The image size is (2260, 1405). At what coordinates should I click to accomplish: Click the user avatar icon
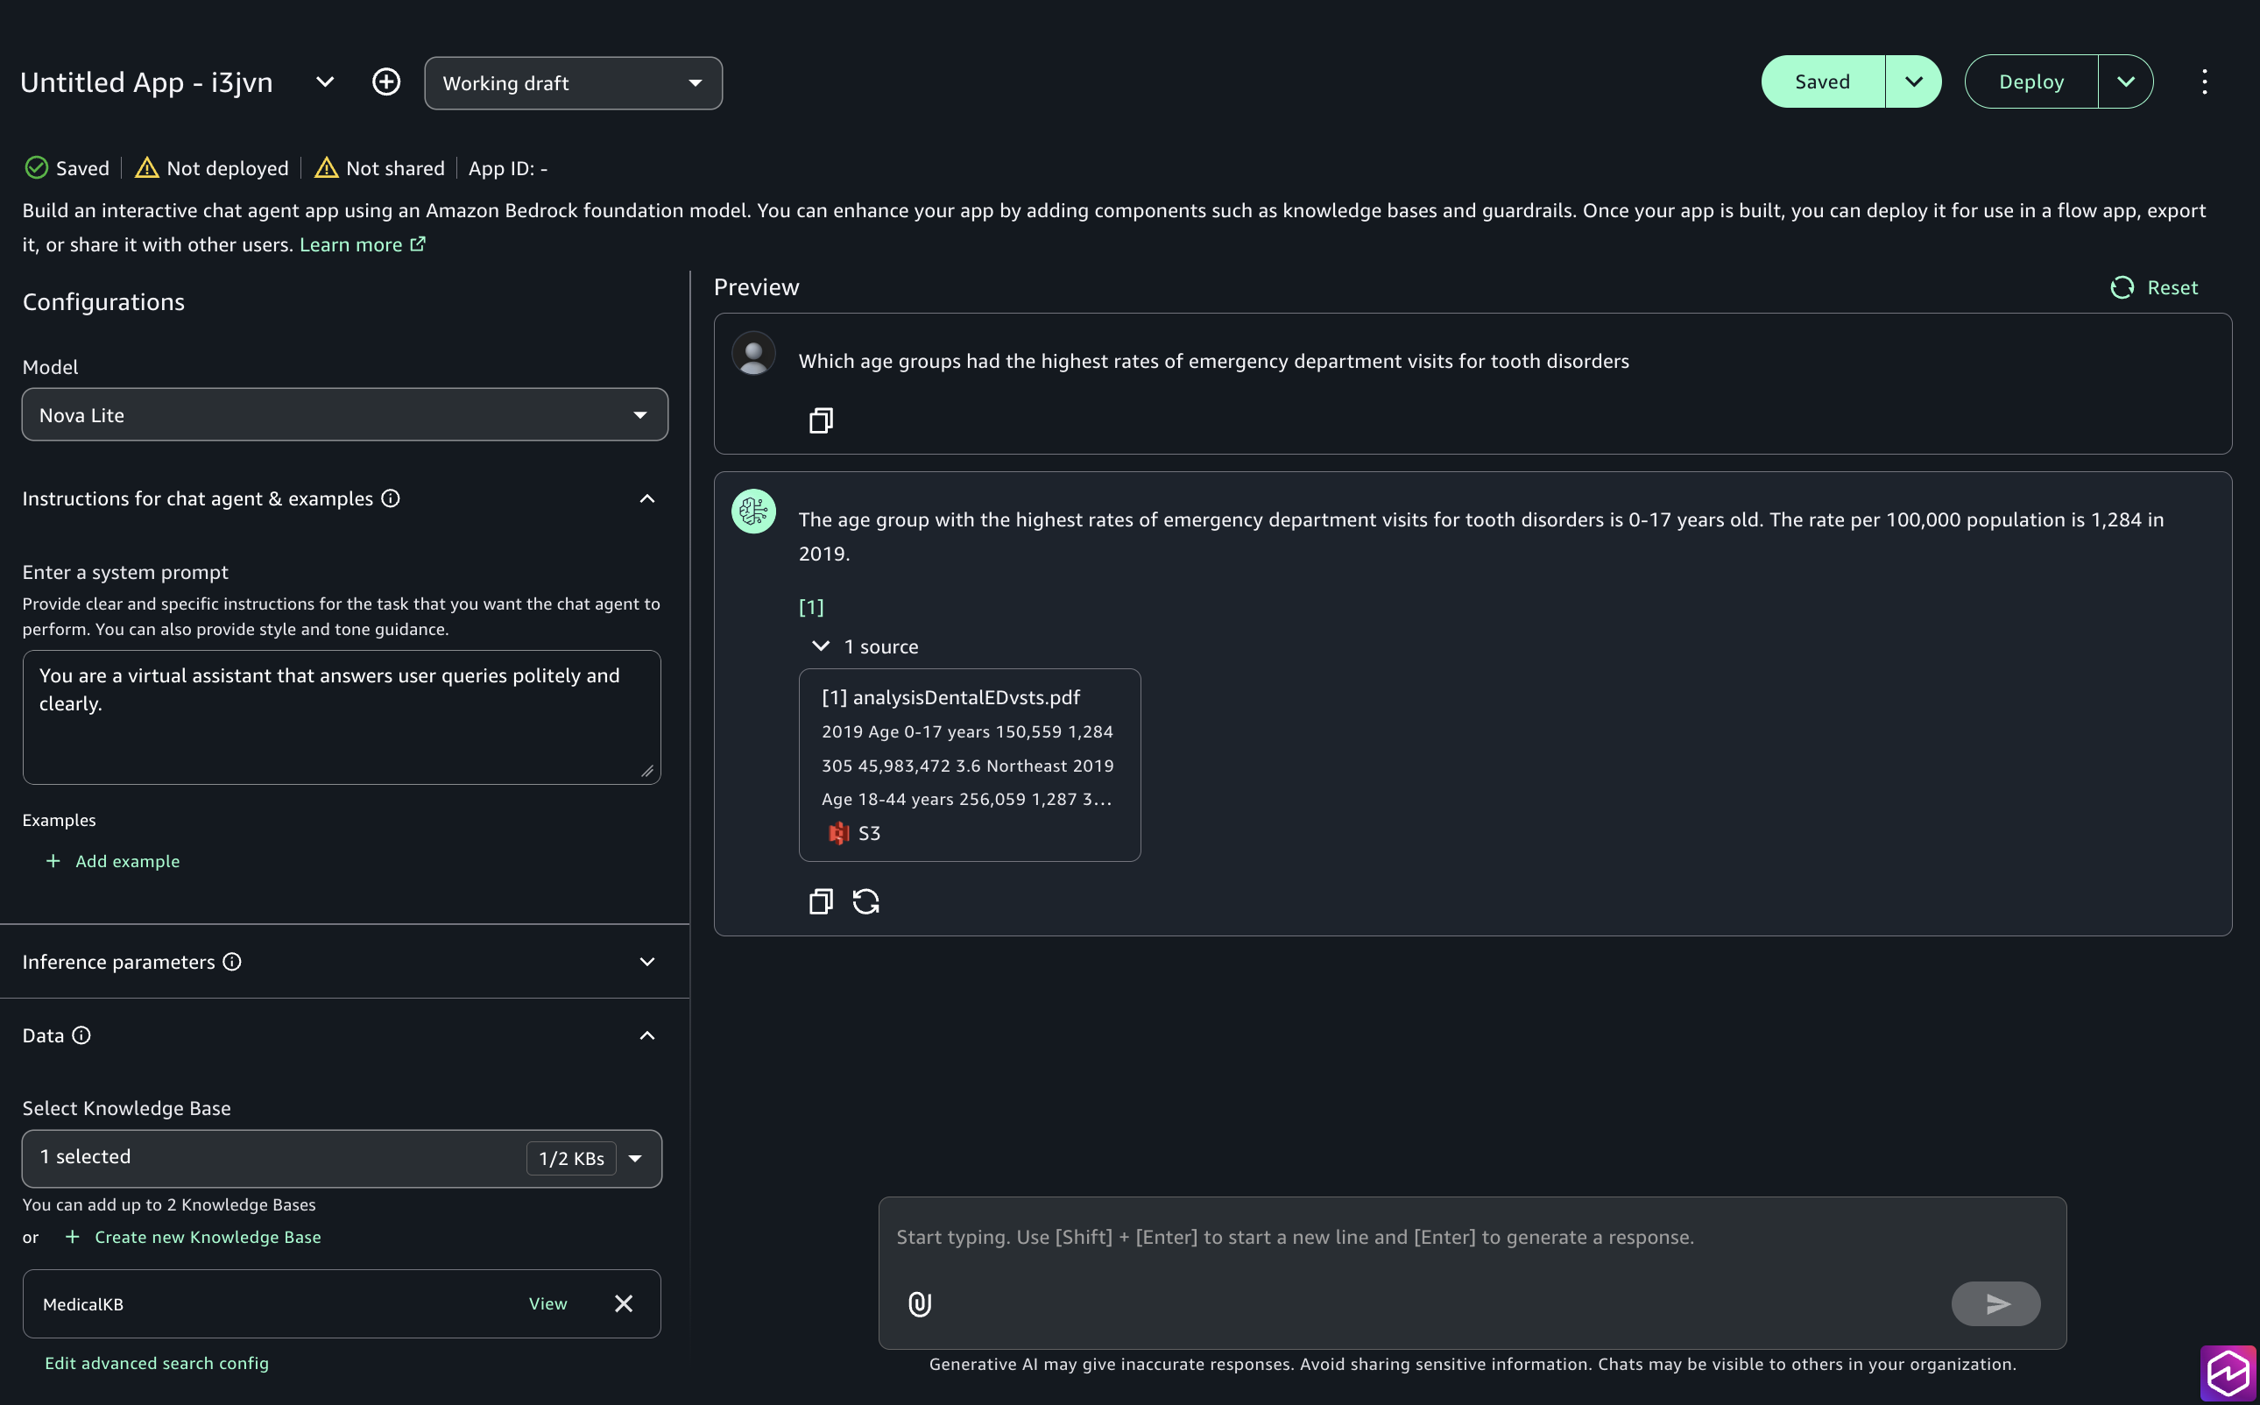pos(753,353)
